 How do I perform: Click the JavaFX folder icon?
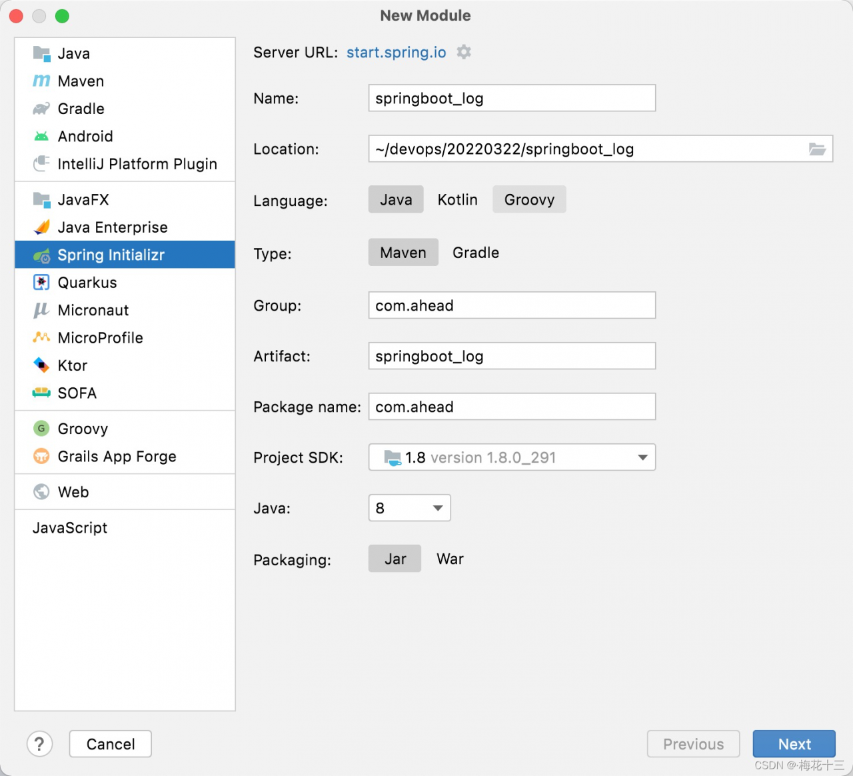tap(41, 199)
